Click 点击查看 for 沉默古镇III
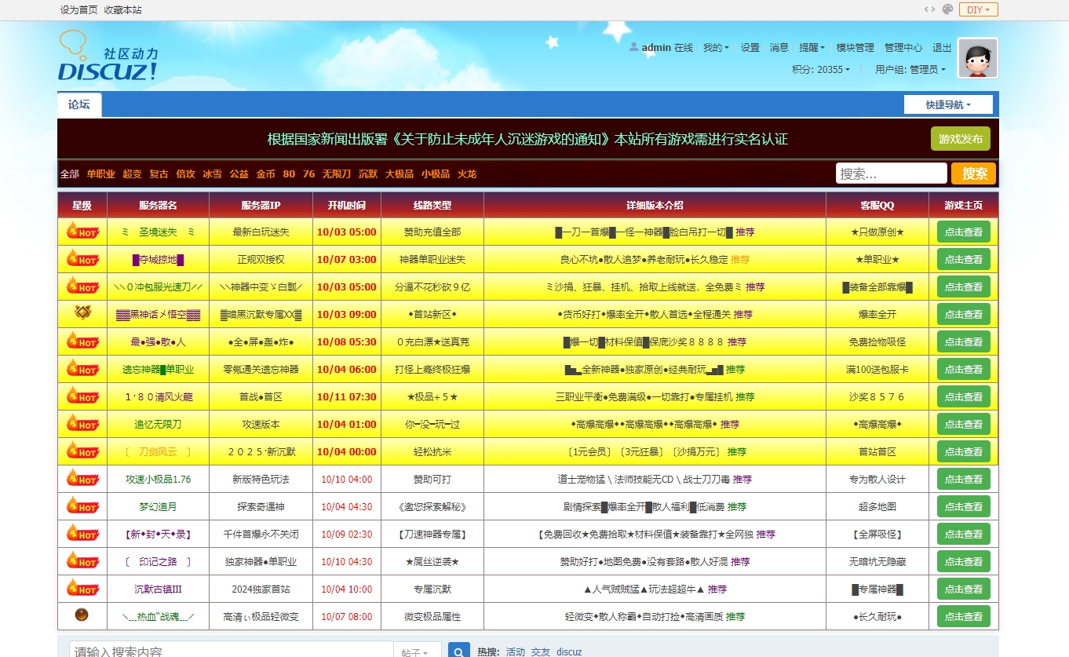 point(964,589)
